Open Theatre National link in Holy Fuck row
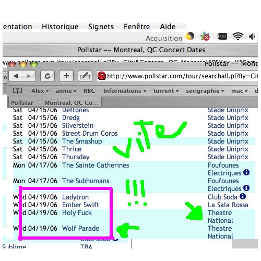The height and width of the screenshot is (261, 261). [220, 217]
